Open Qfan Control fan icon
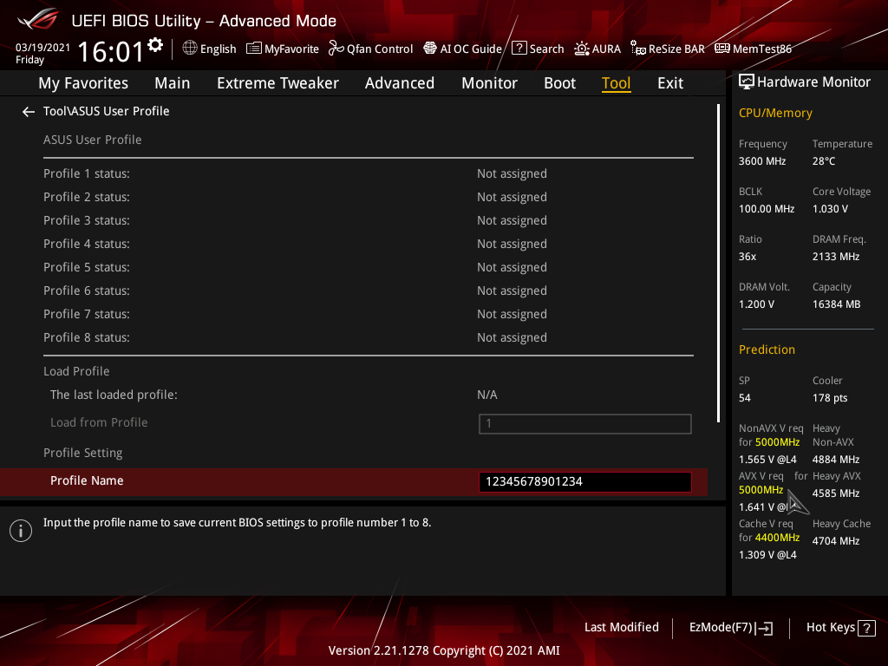The width and height of the screenshot is (888, 666). coord(336,49)
